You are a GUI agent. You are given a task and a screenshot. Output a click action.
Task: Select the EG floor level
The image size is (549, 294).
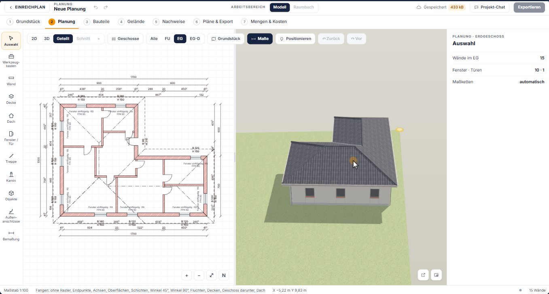pyautogui.click(x=180, y=39)
